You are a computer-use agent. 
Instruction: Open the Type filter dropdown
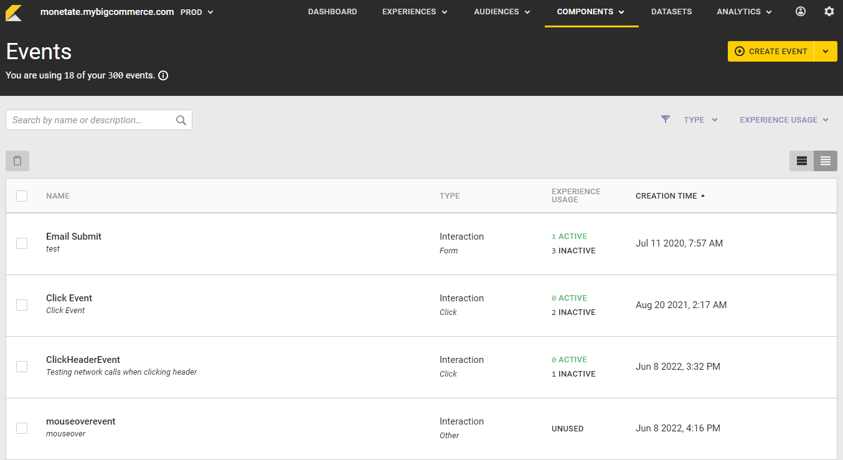pyautogui.click(x=701, y=120)
